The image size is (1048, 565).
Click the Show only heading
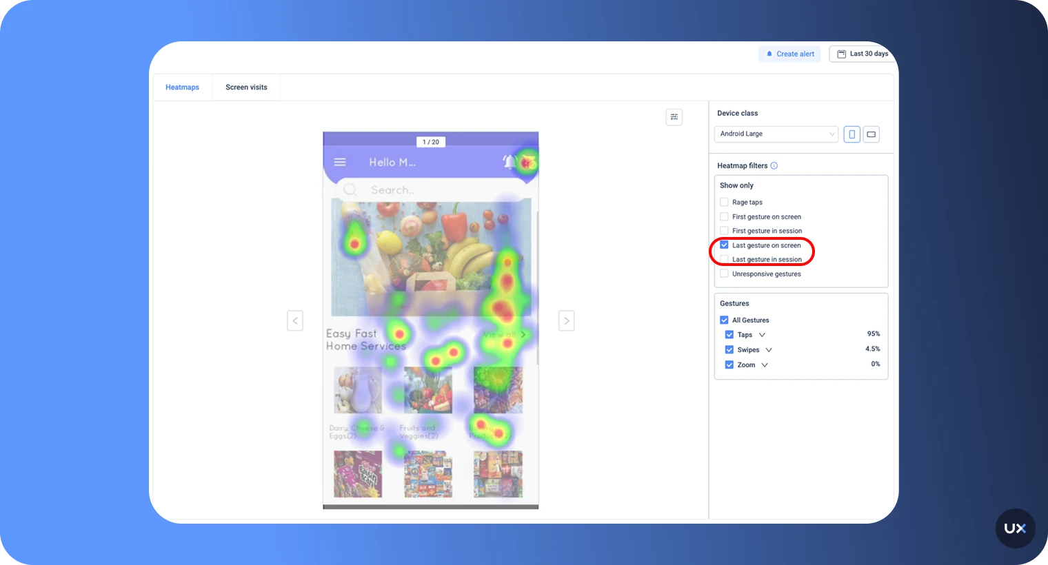pyautogui.click(x=736, y=185)
